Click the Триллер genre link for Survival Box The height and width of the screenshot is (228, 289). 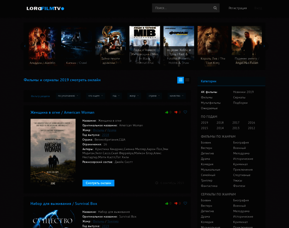[113, 222]
